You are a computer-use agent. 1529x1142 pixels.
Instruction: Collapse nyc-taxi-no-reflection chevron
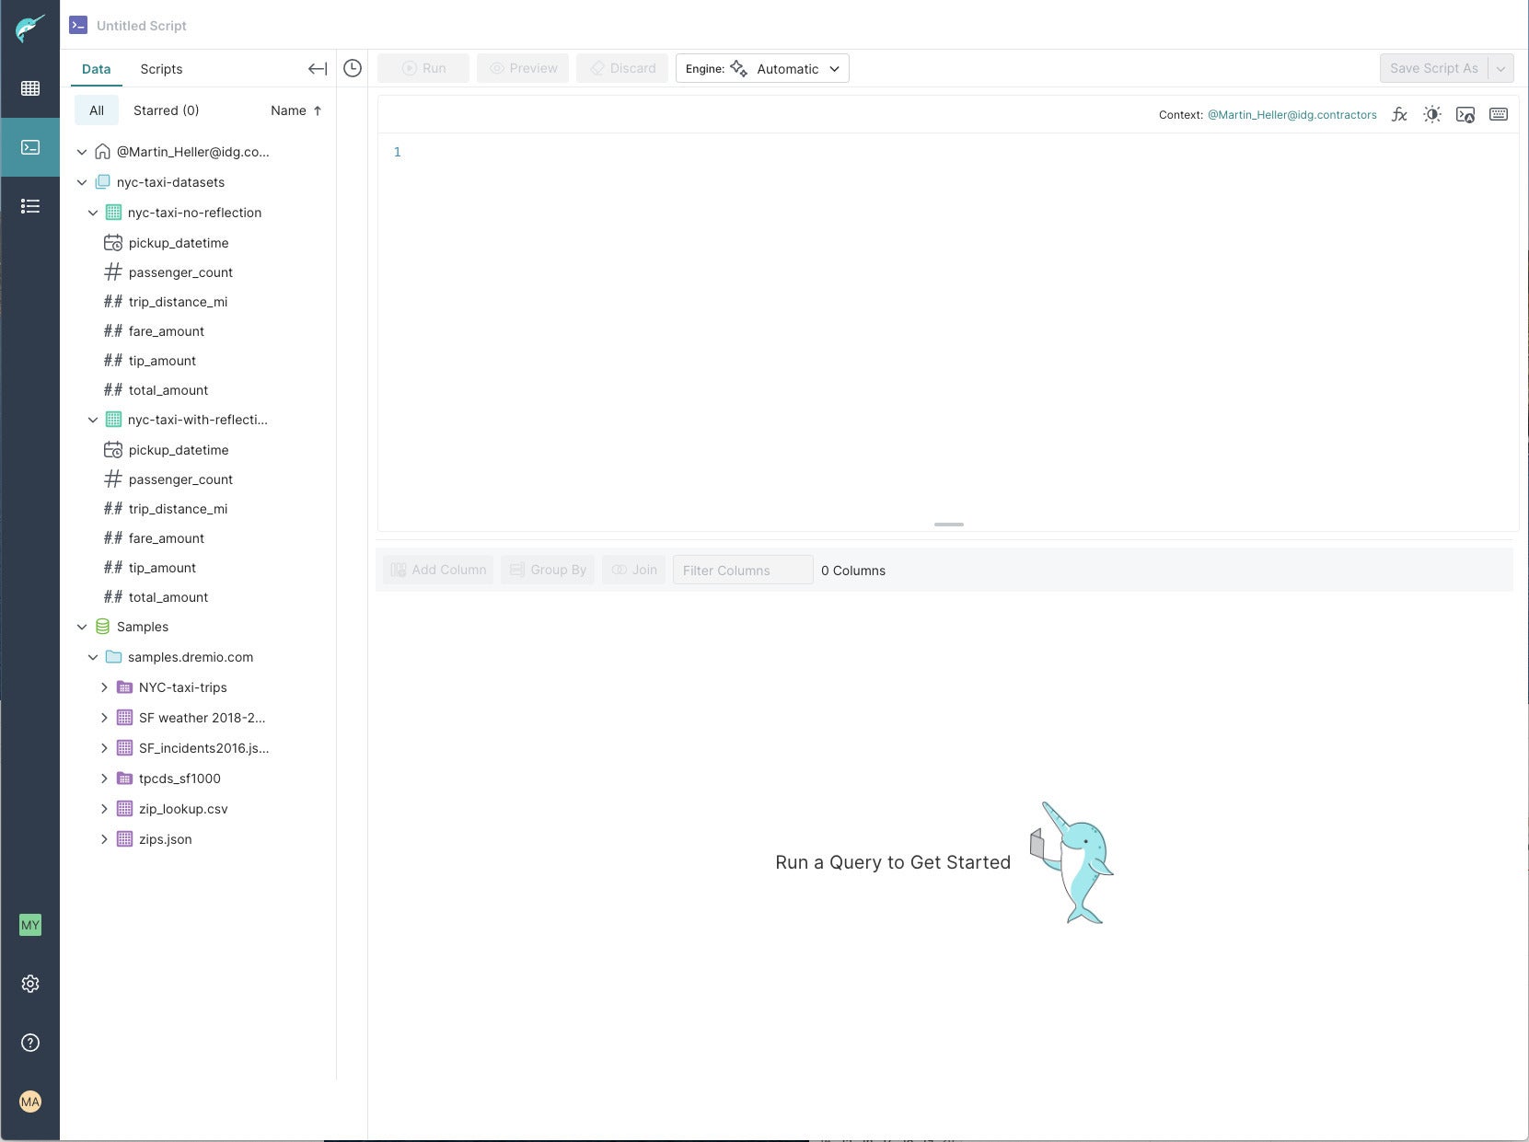[93, 213]
